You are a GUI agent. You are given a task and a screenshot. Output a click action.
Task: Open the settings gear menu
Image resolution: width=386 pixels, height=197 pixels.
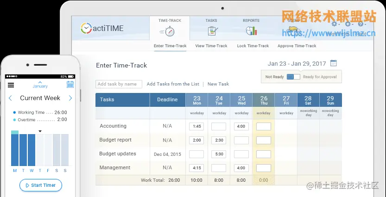point(334,24)
